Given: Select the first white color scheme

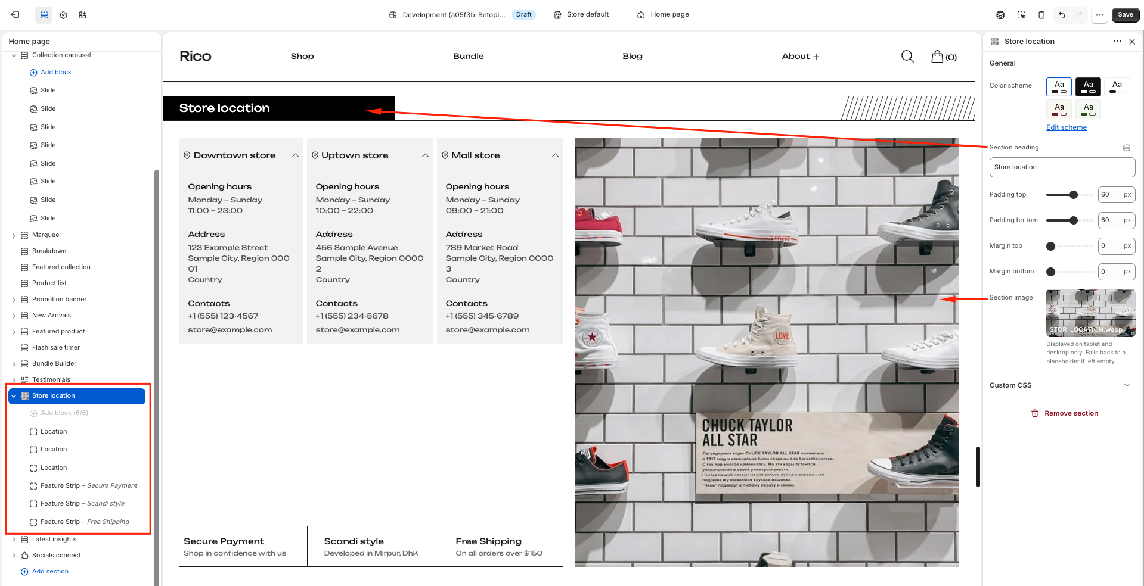Looking at the screenshot, I should coord(1059,87).
